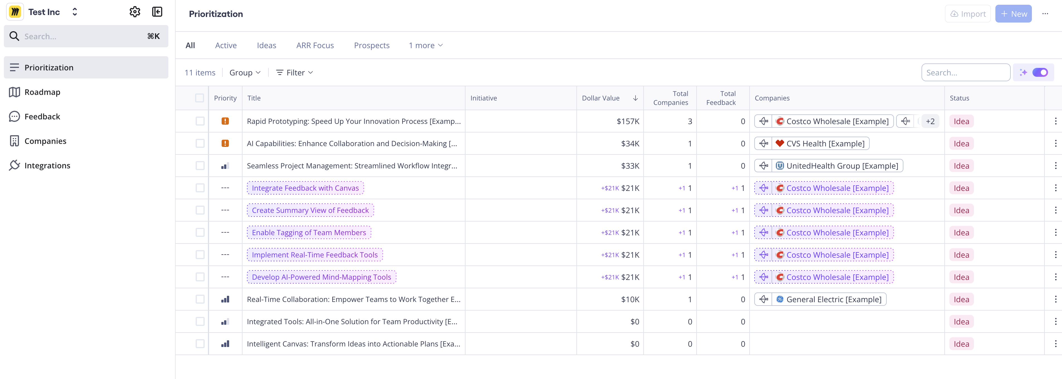
Task: Click the sidebar Search field
Action: [86, 36]
